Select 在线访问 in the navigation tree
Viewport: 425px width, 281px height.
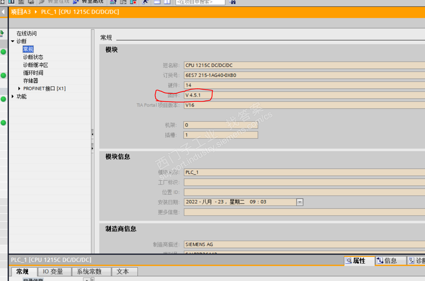point(27,34)
